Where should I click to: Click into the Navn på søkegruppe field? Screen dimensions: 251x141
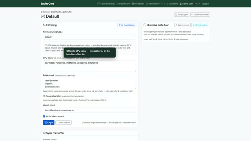click(x=89, y=37)
